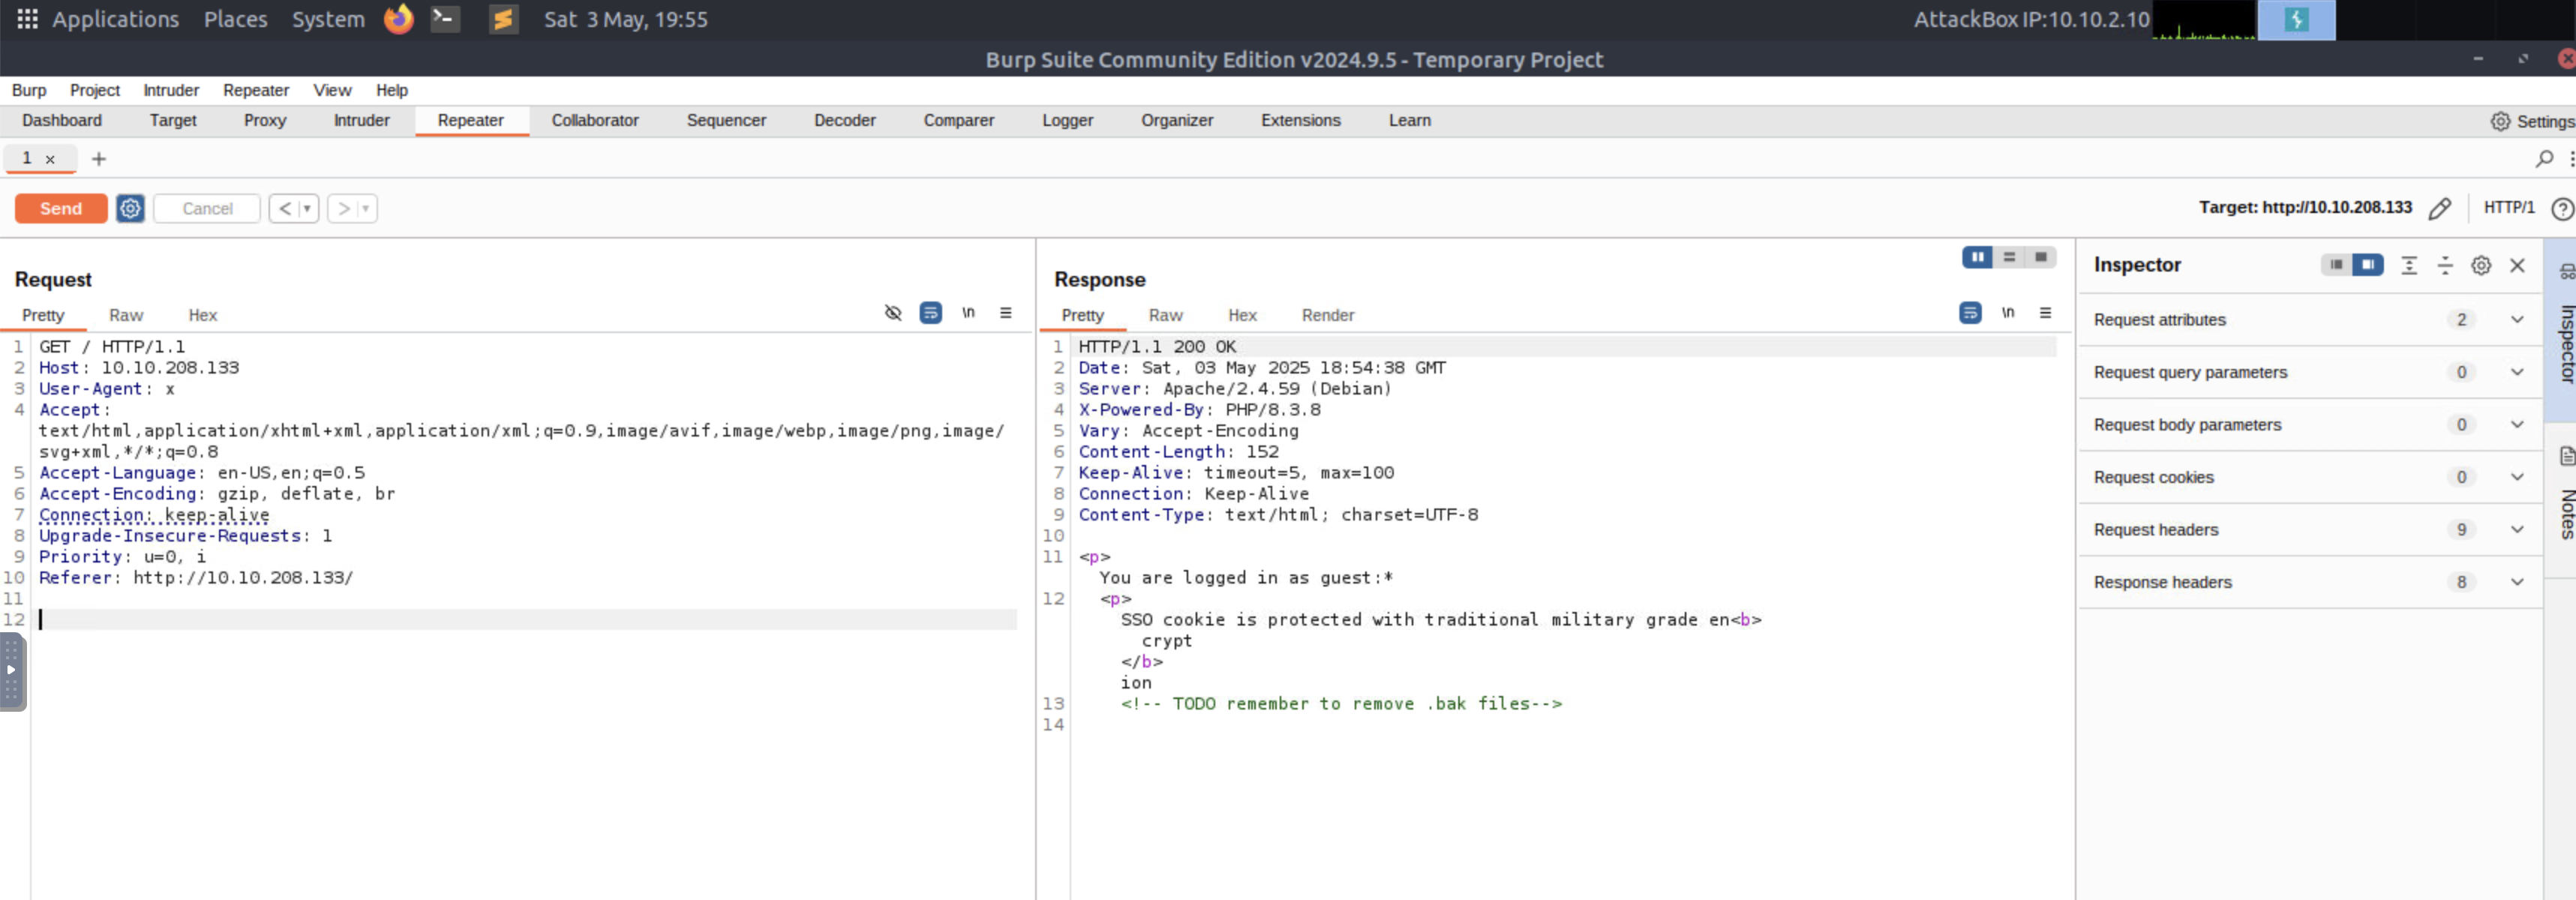Open the Inspector side tab
Screen dimensions: 2576x900
[x=2565, y=330]
